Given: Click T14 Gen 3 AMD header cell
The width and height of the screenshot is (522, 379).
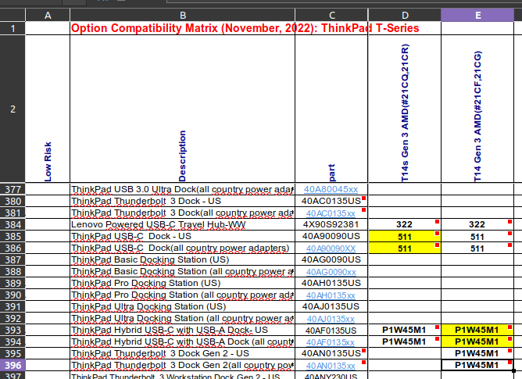Looking at the screenshot, I should point(477,109).
